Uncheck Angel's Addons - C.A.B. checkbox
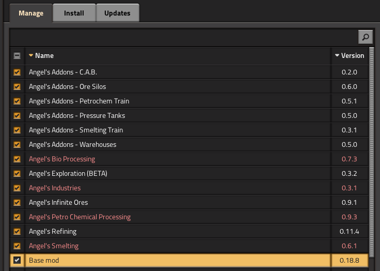 coord(17,72)
